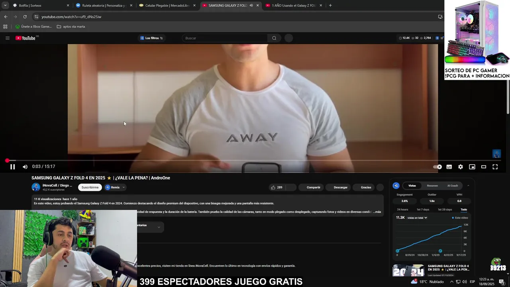Go fullscreen with the player button
Image resolution: width=510 pixels, height=287 pixels.
point(495,167)
